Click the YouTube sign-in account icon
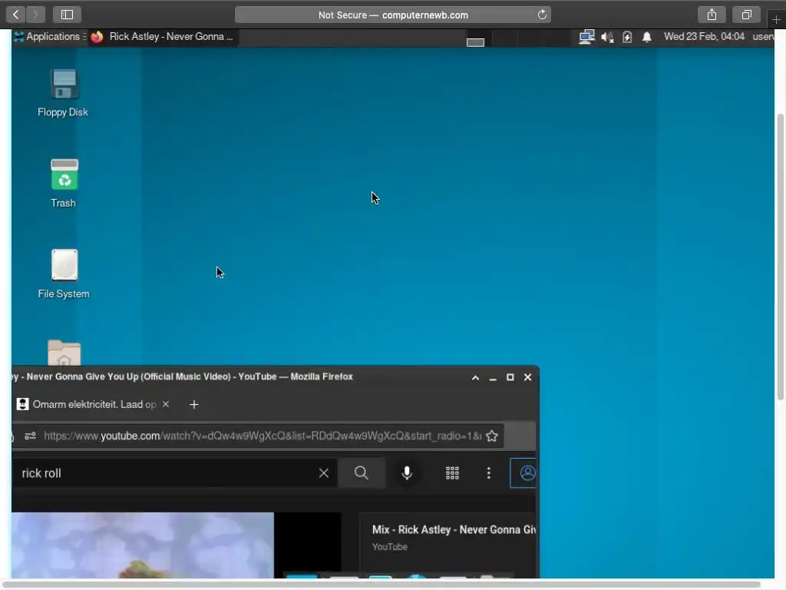Viewport: 786px width, 590px height. [x=523, y=473]
